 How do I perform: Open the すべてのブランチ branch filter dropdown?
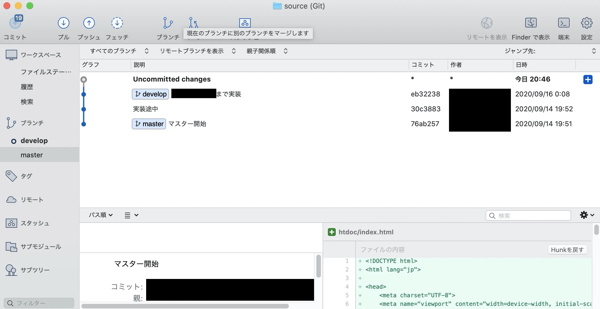(119, 51)
